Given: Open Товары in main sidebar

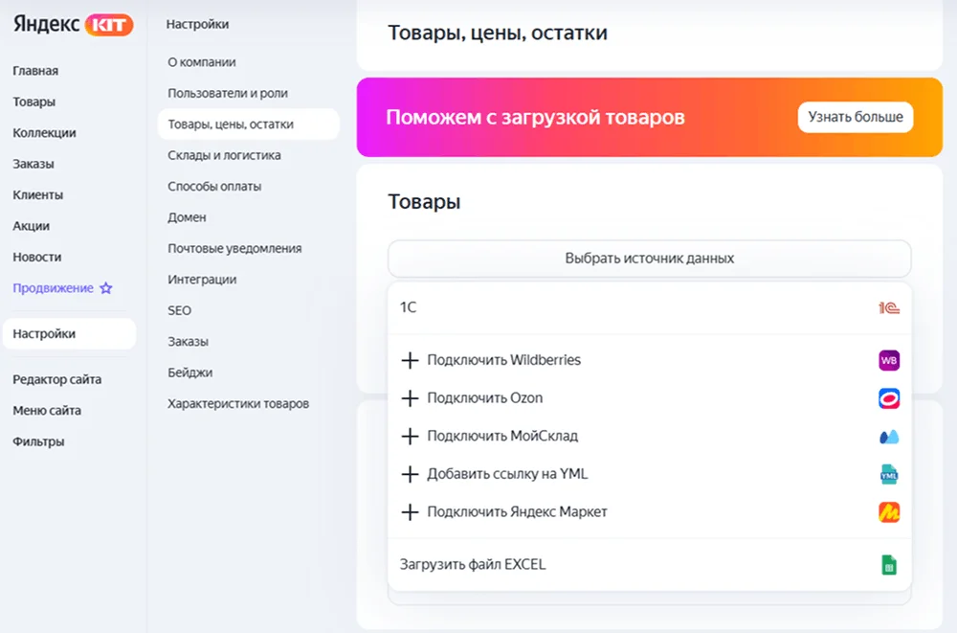Looking at the screenshot, I should (x=34, y=102).
